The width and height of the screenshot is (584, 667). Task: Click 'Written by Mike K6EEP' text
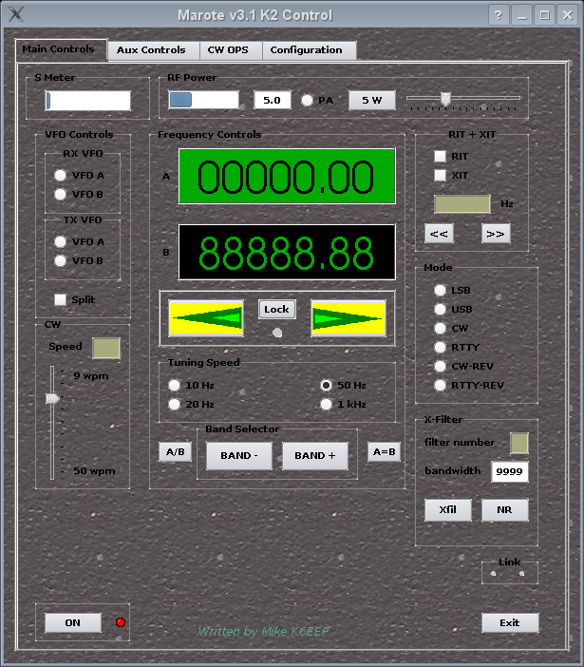[264, 631]
